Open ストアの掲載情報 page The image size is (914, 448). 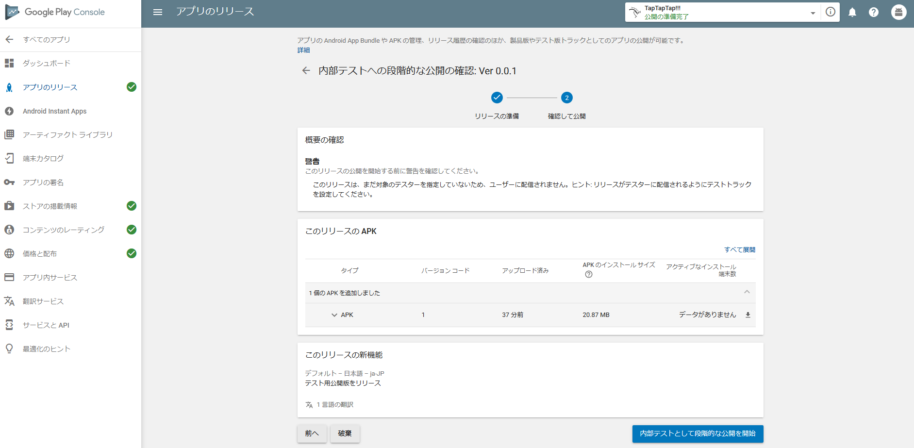click(50, 206)
